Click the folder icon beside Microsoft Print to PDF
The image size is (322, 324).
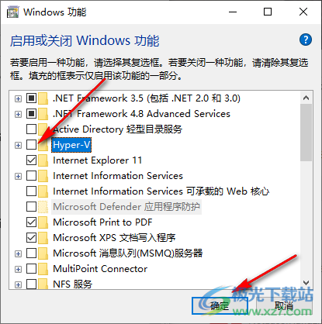[x=43, y=222]
